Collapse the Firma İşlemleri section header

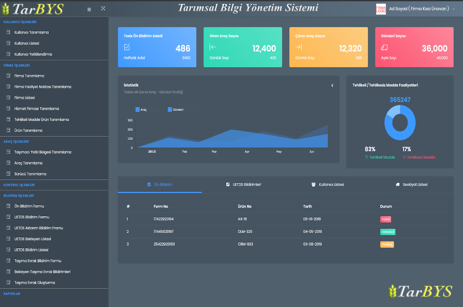click(17, 65)
